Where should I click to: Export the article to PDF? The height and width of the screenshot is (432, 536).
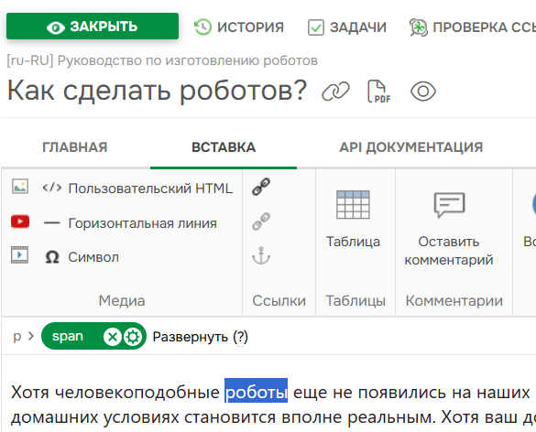point(378,92)
